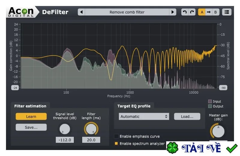Click the Learn button
Viewport: 240px width, 156px height.
pyautogui.click(x=31, y=116)
